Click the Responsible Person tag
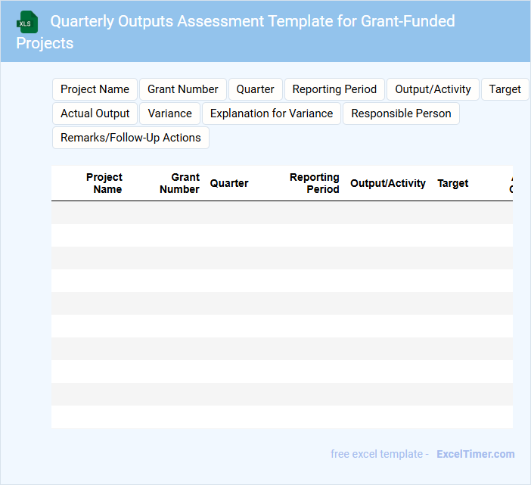This screenshot has height=485, width=531. (x=401, y=113)
